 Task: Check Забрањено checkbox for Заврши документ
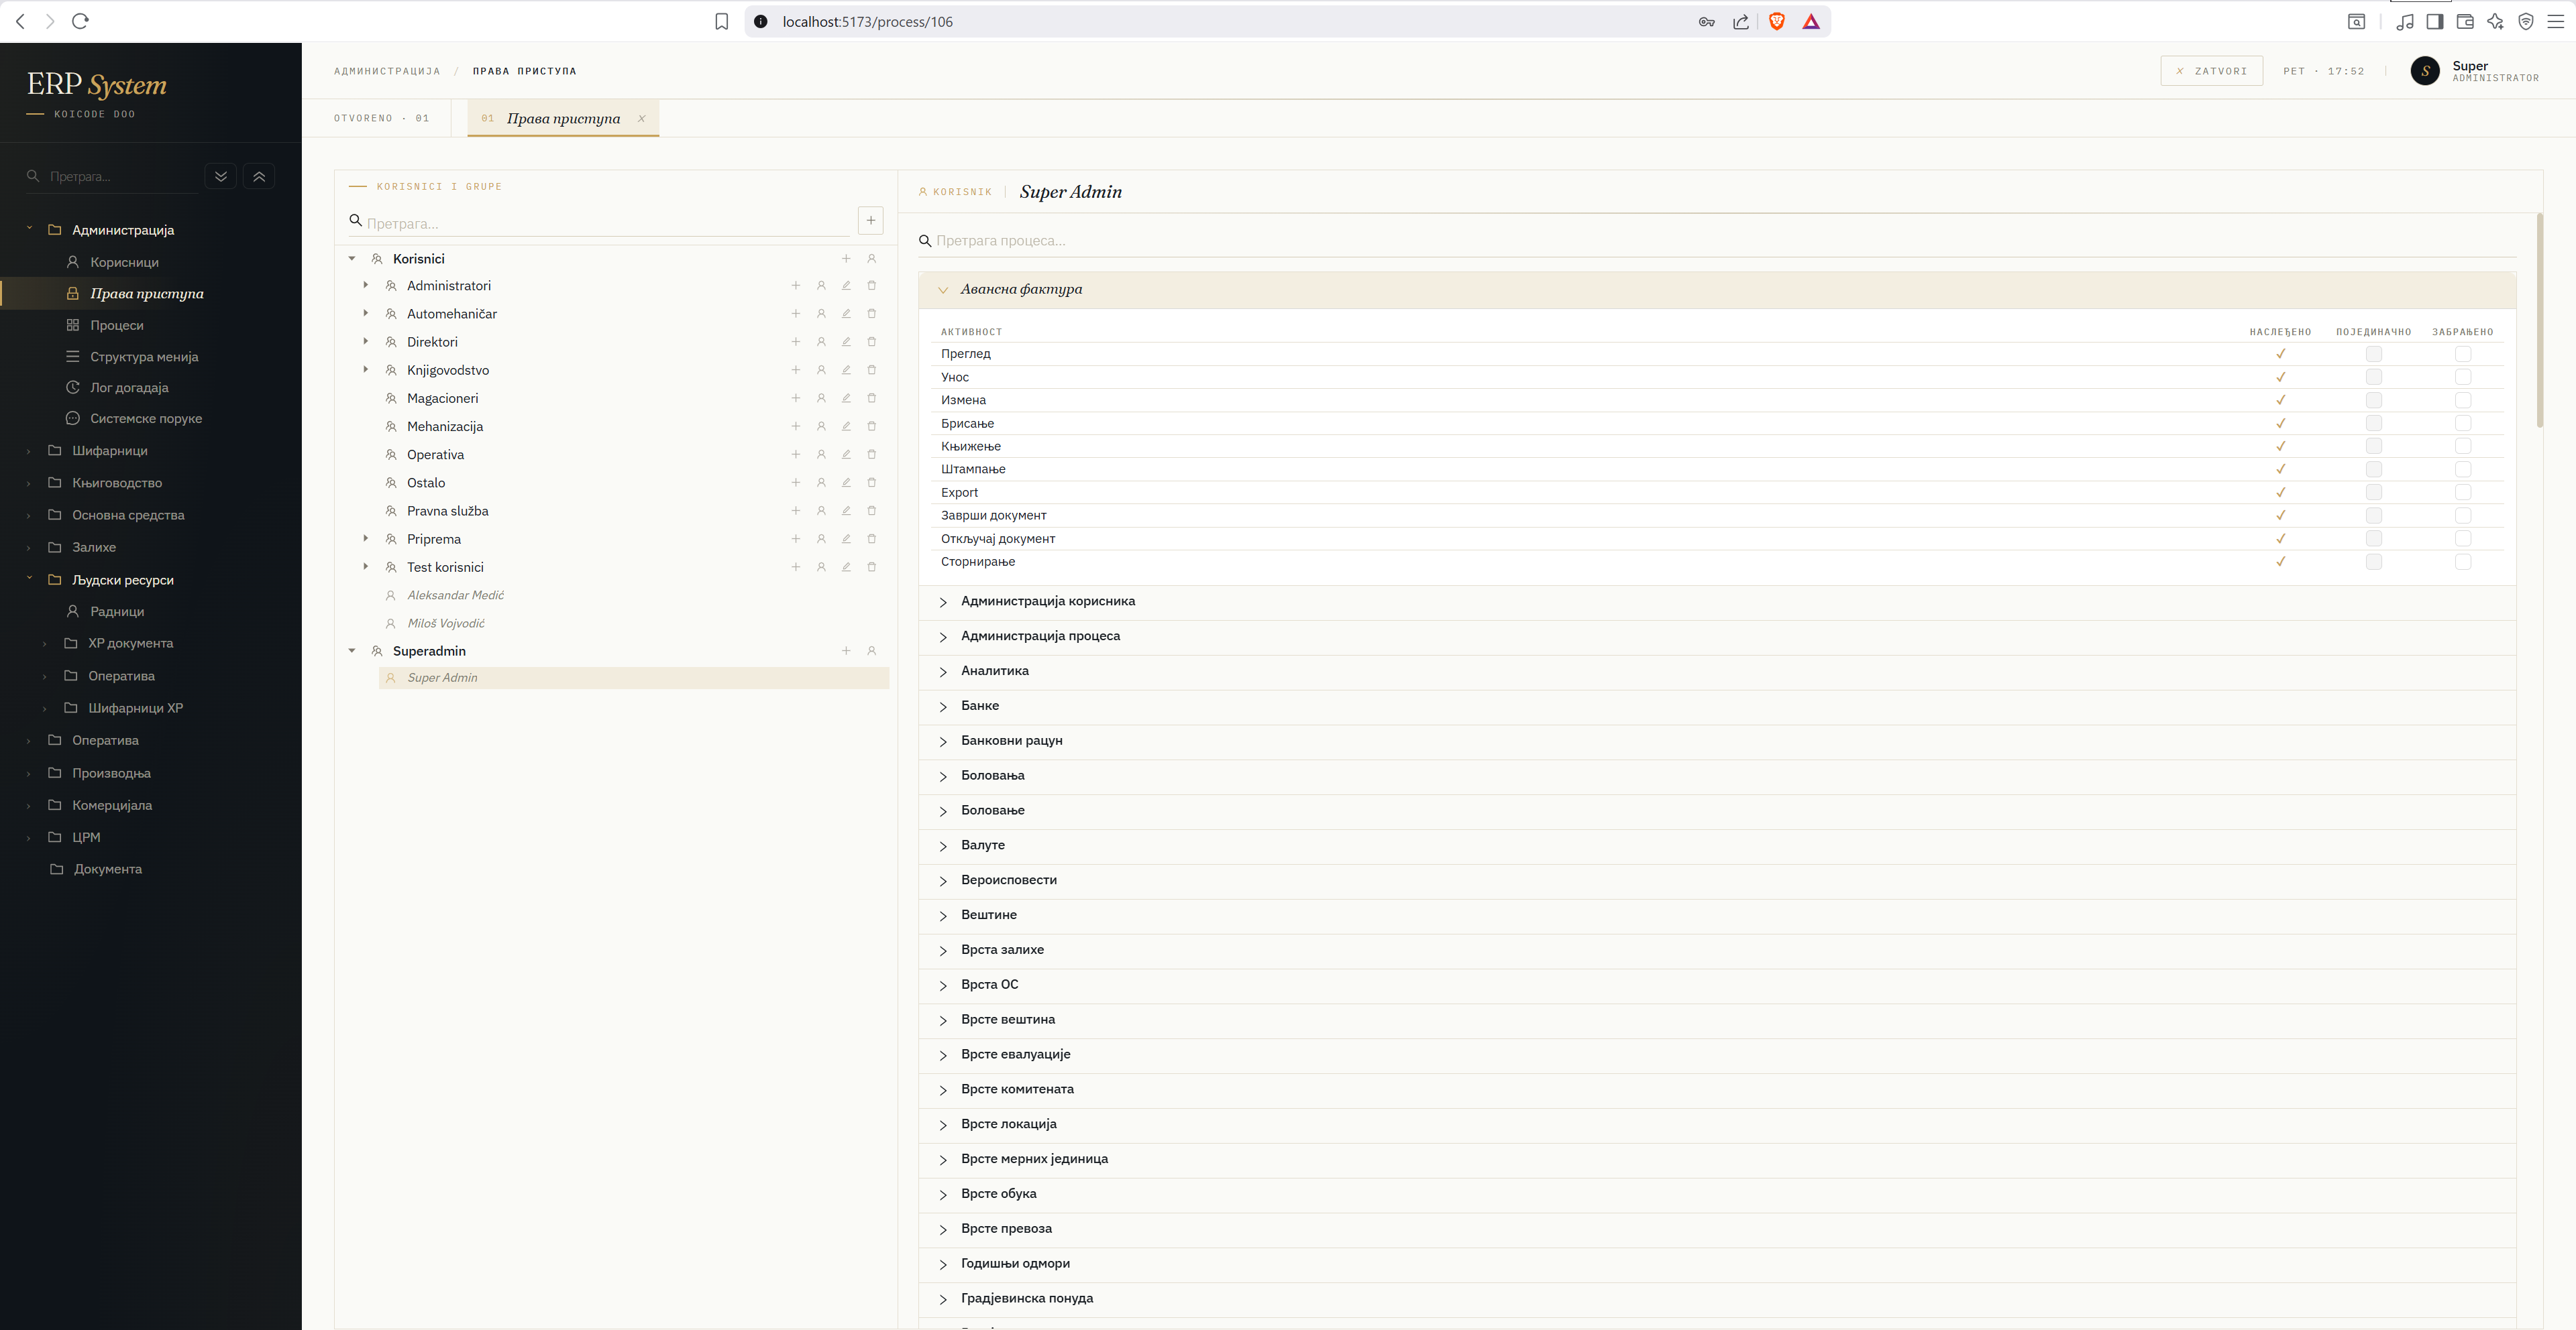pyautogui.click(x=2463, y=516)
